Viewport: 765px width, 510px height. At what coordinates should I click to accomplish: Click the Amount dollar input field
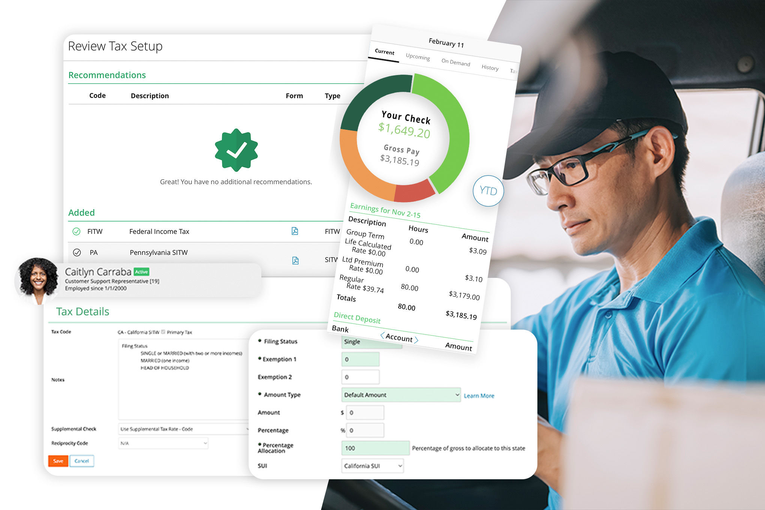[365, 412]
